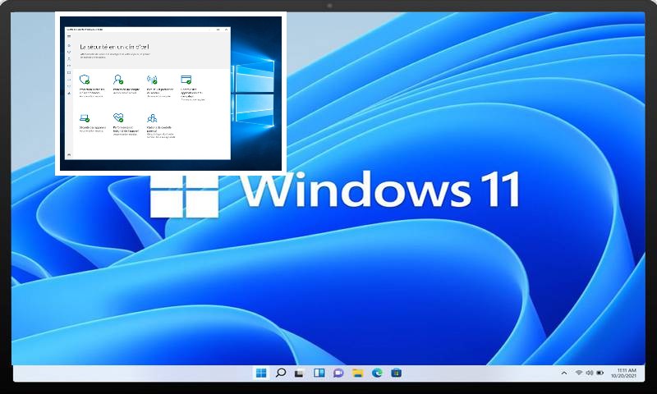
Task: Open the Windows 11 Start menu
Action: (261, 373)
